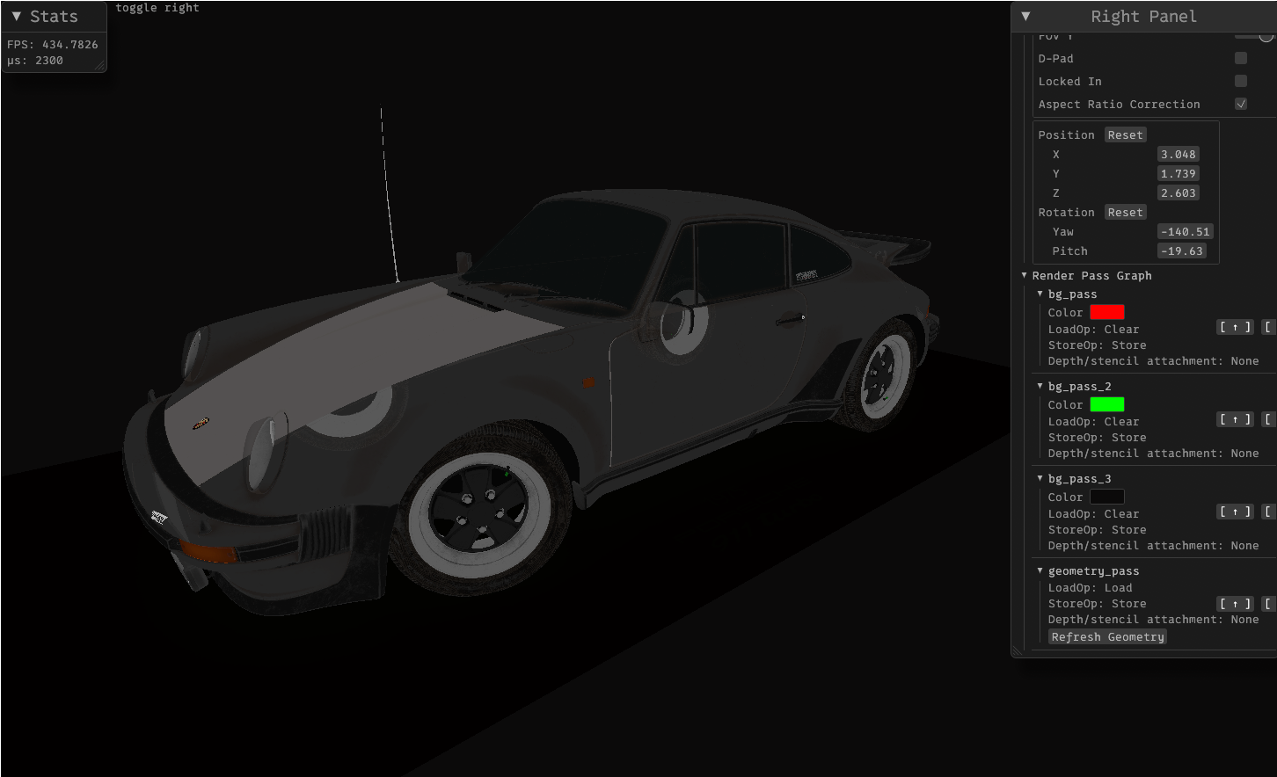Click "LoadOp: Load" under geometry_pass
This screenshot has width=1277, height=777.
(1091, 588)
